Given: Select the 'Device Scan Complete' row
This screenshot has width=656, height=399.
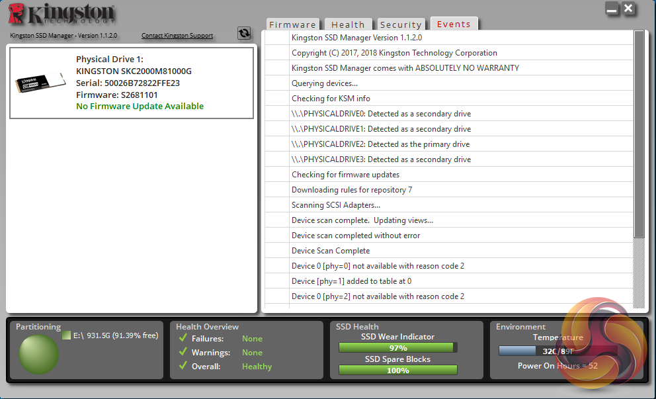Looking at the screenshot, I should [449, 250].
